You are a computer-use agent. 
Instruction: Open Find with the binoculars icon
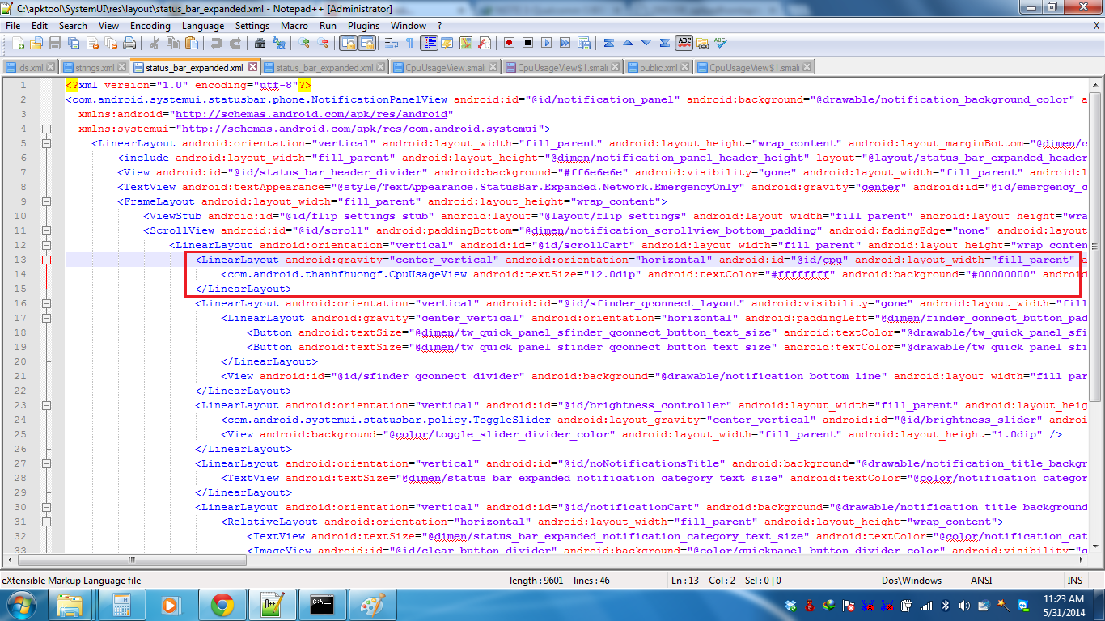(260, 43)
